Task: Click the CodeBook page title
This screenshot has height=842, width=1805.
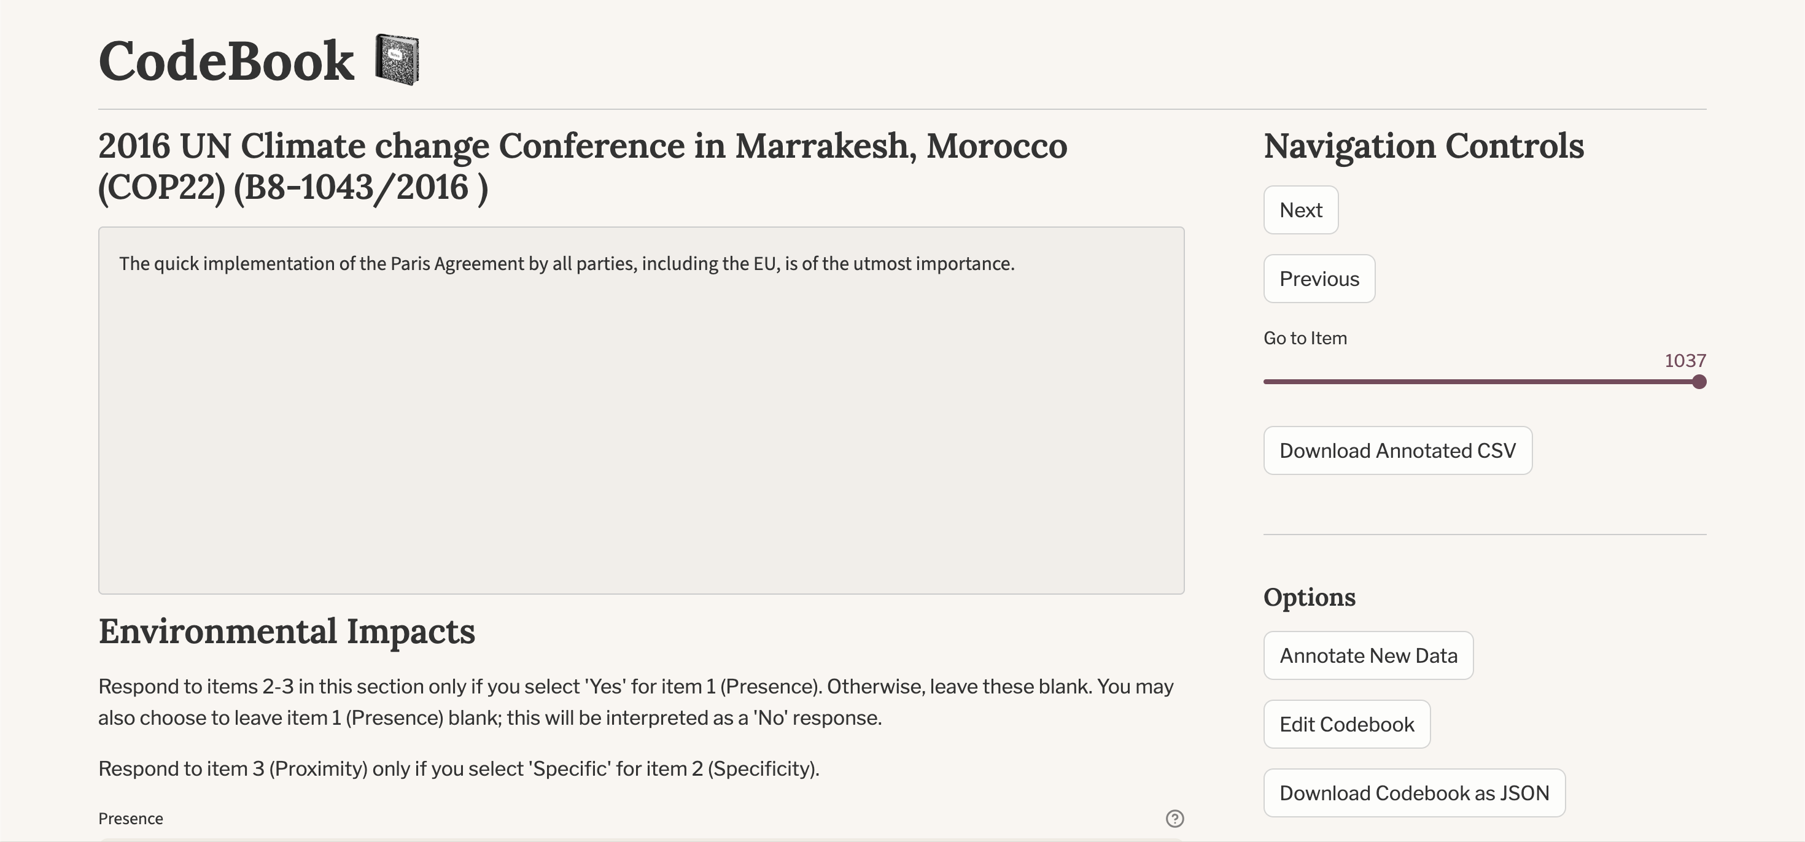Action: [227, 61]
